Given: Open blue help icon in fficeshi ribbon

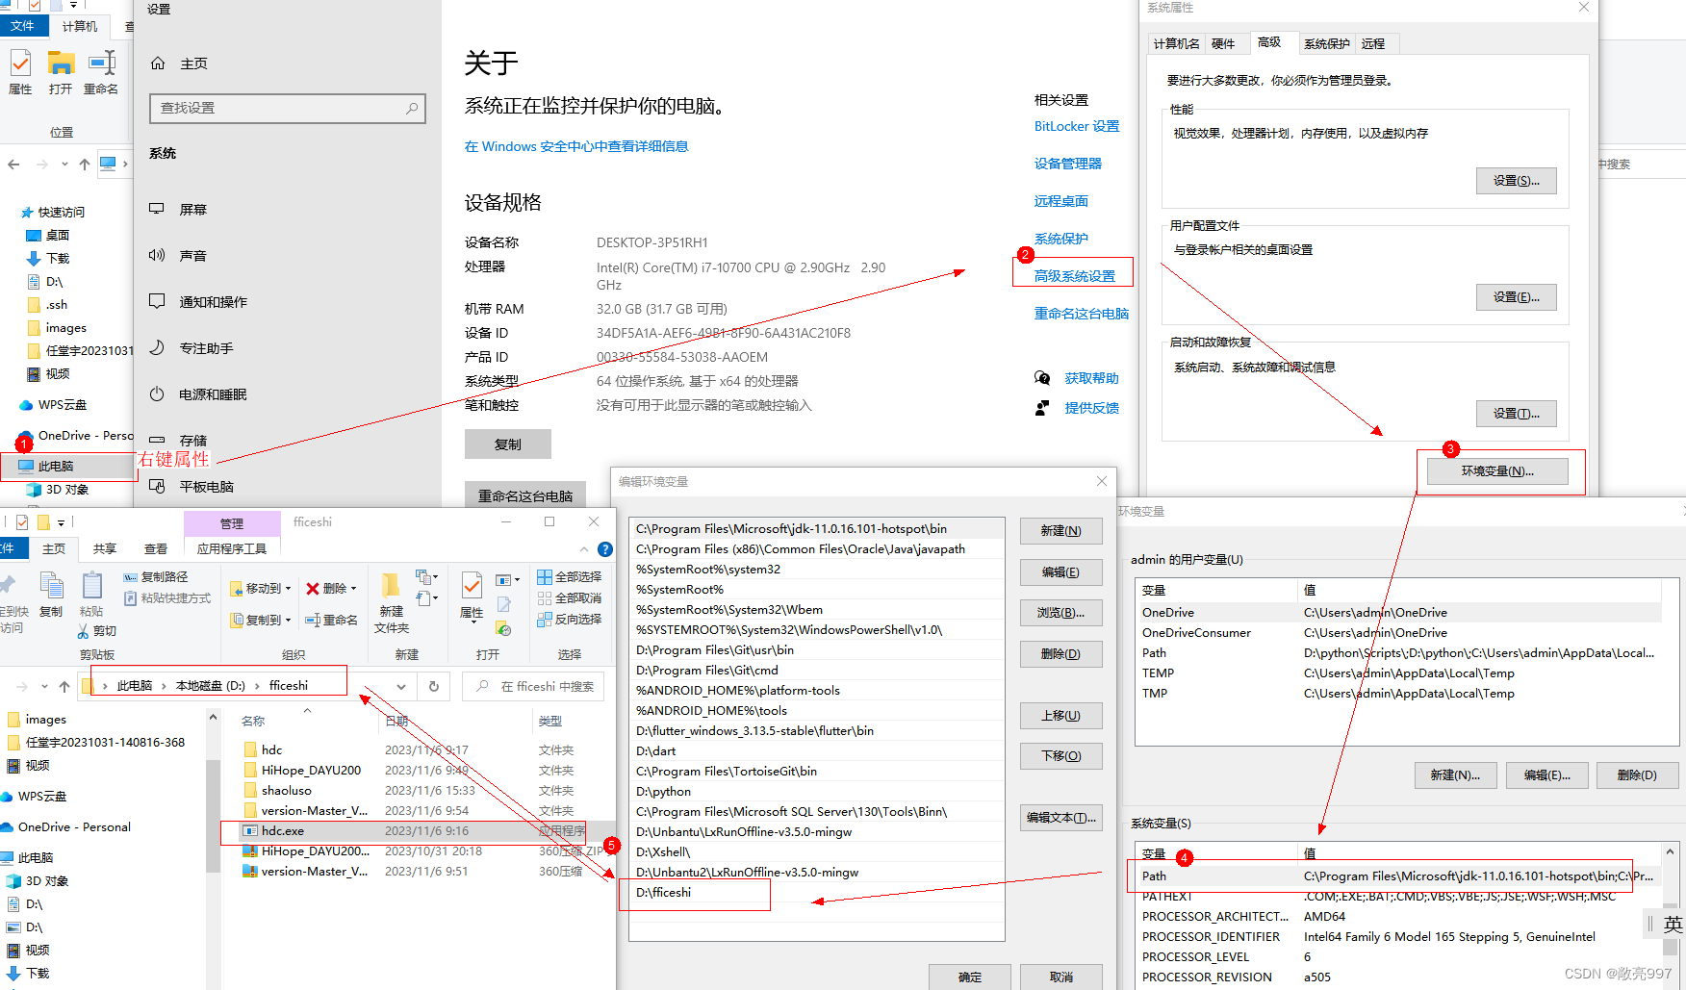Looking at the screenshot, I should [x=605, y=549].
